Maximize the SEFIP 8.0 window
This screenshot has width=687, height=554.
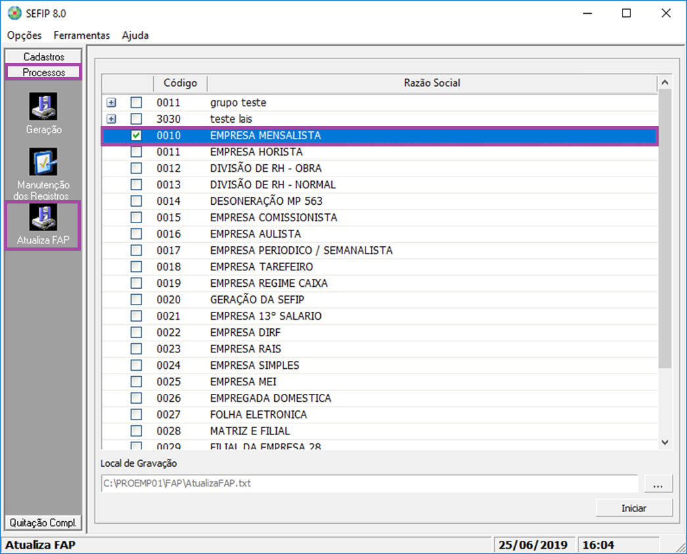(627, 13)
